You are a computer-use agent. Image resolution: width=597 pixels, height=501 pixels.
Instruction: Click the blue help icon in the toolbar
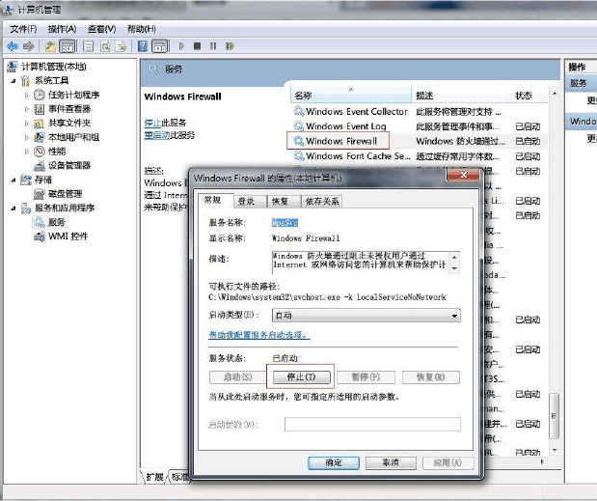[142, 45]
